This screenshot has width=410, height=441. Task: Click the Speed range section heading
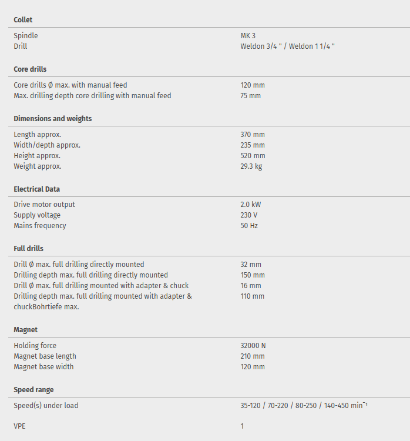33,390
